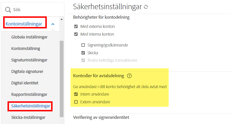The height and width of the screenshot is (124, 231).
Task: Uncheck Intern användare checkbox
Action: coord(76,94)
